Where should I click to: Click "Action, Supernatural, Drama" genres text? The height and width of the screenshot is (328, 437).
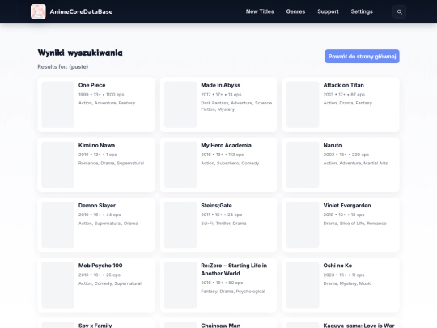click(108, 224)
